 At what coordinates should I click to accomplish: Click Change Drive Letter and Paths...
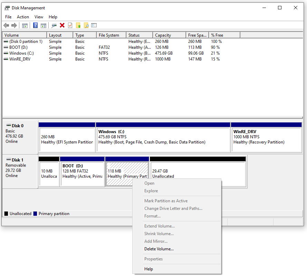177,208
